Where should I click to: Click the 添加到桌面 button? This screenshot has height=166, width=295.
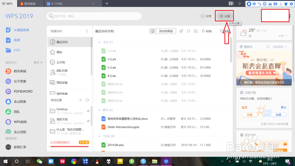point(166,31)
